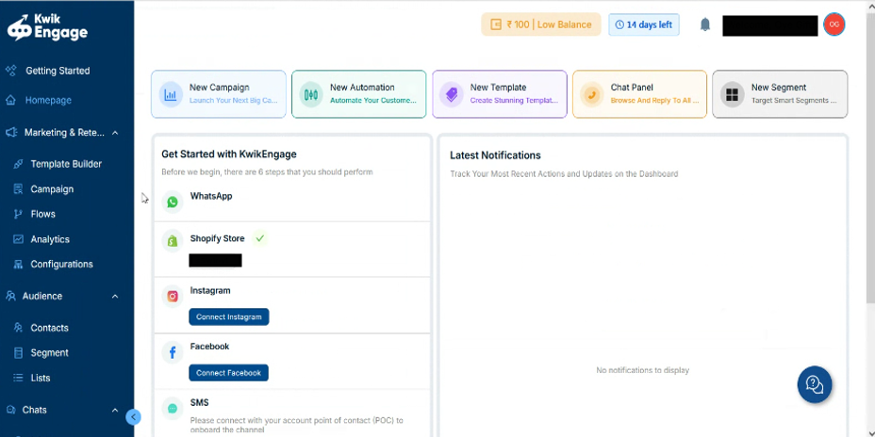
Task: Click the Campaign sidebar icon
Action: (x=19, y=189)
